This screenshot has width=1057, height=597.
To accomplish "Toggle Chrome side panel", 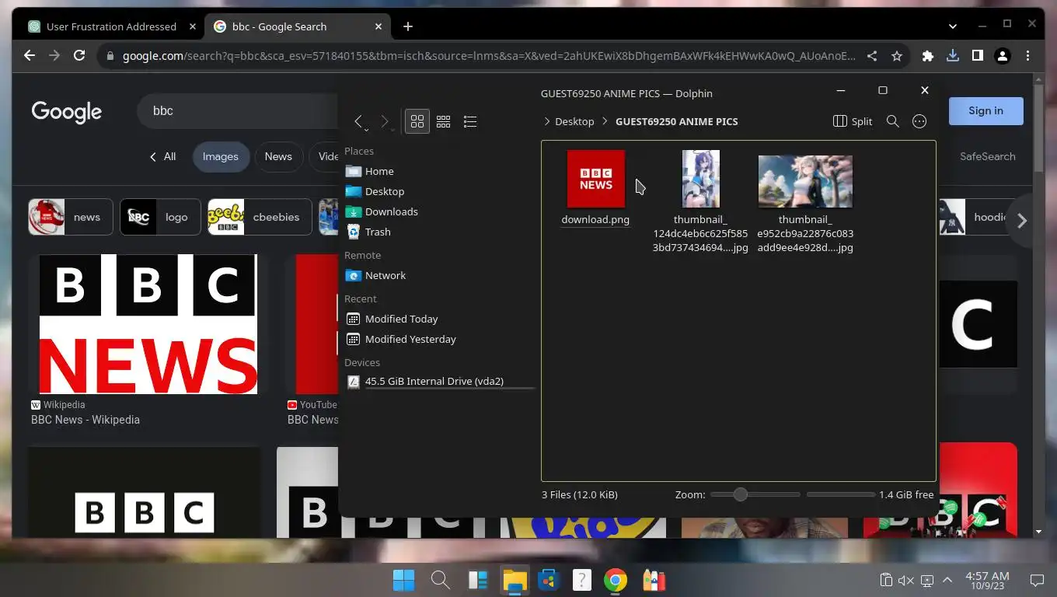I will pos(978,56).
